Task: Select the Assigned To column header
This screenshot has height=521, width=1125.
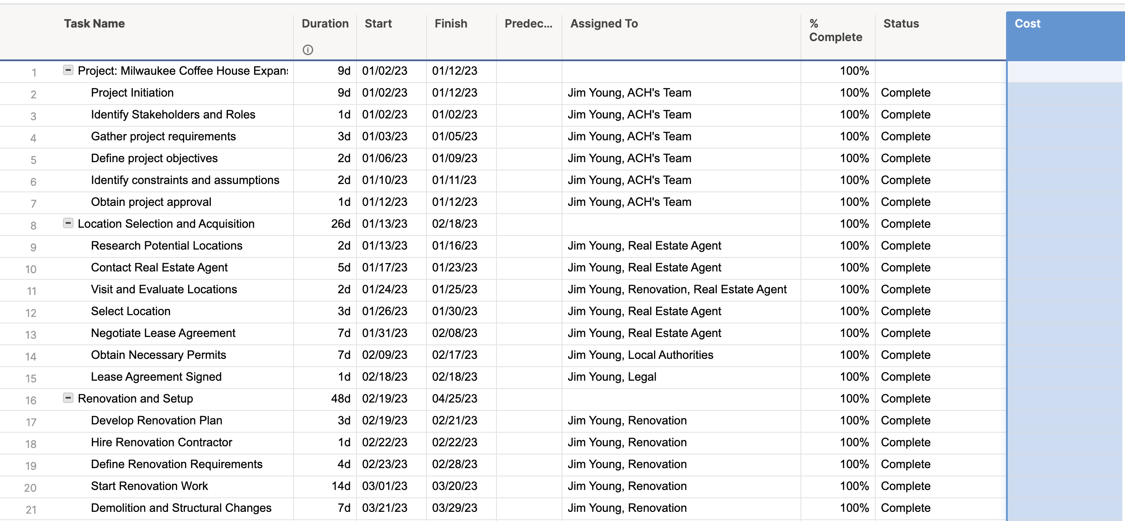Action: coord(603,24)
